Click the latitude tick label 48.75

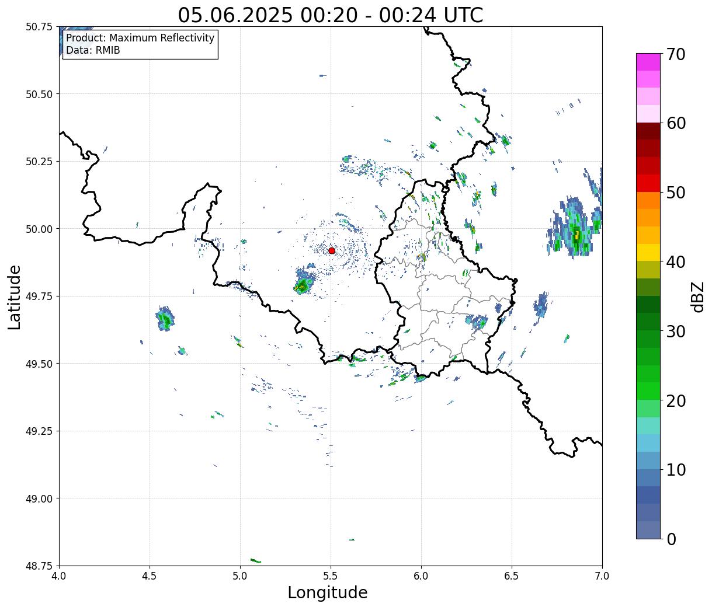pos(39,566)
